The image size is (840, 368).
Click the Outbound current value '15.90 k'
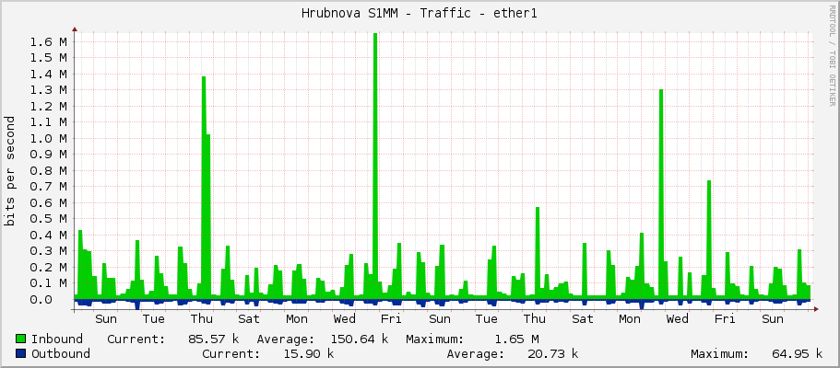[x=309, y=353]
